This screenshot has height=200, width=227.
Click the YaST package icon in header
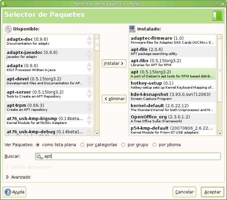(x=217, y=15)
